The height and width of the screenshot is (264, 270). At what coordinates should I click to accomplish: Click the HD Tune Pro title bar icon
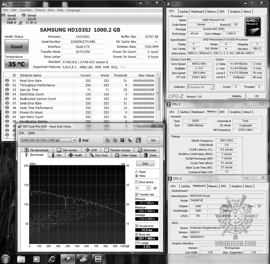[x=20, y=126]
